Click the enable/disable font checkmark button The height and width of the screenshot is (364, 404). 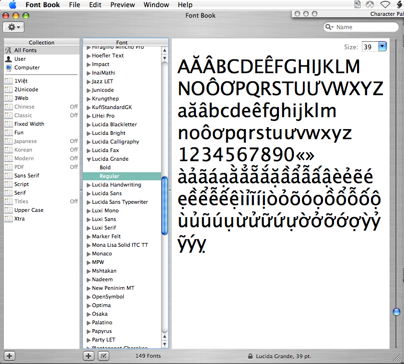(x=104, y=356)
